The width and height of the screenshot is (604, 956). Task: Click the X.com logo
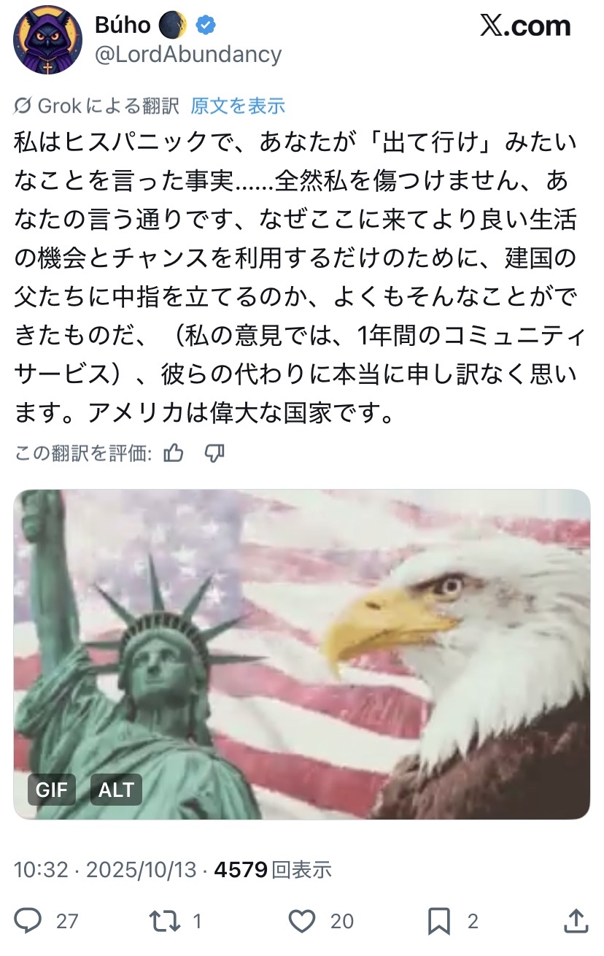click(x=525, y=26)
